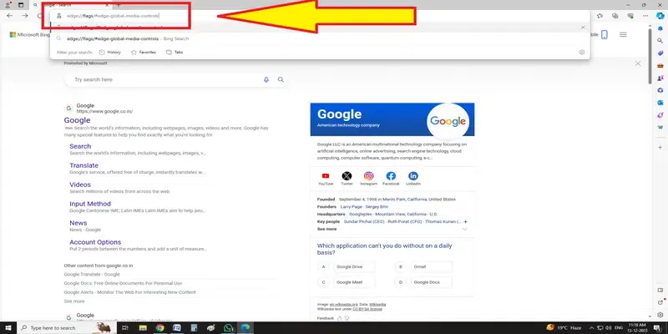Dismiss the promoted search banner
This screenshot has height=334, width=668.
638,63
